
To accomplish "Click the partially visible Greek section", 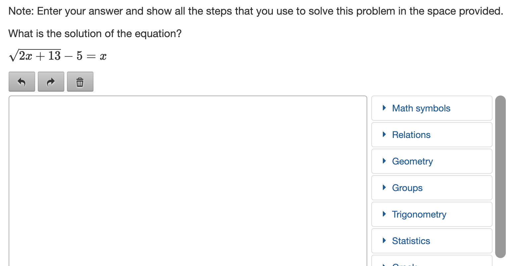I will tap(432, 261).
